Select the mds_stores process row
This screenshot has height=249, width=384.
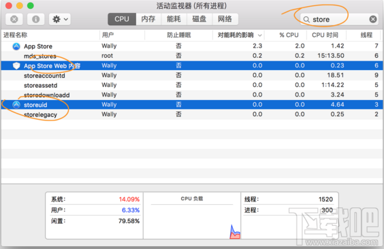click(x=192, y=56)
